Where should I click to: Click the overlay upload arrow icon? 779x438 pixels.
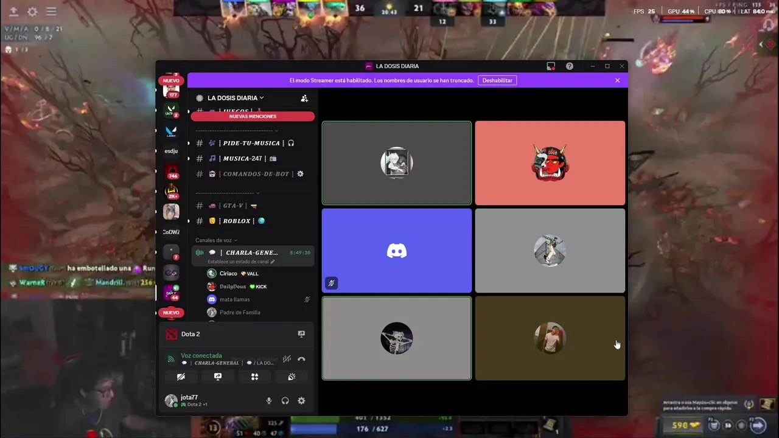[13, 12]
